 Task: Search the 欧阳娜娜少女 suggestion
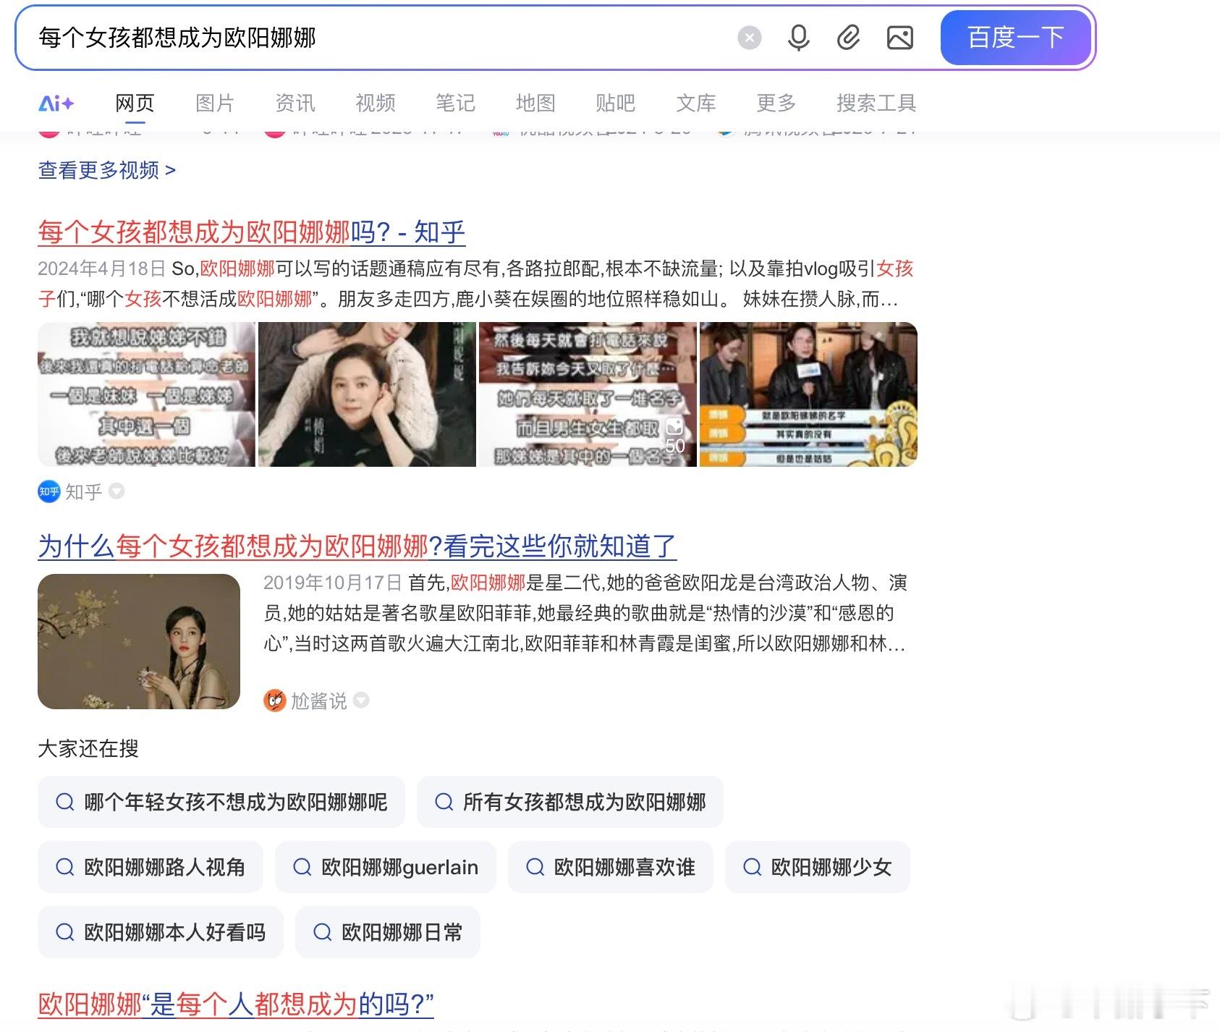click(818, 867)
